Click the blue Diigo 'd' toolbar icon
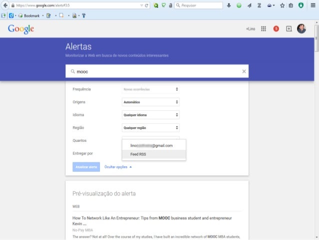 click(11, 16)
